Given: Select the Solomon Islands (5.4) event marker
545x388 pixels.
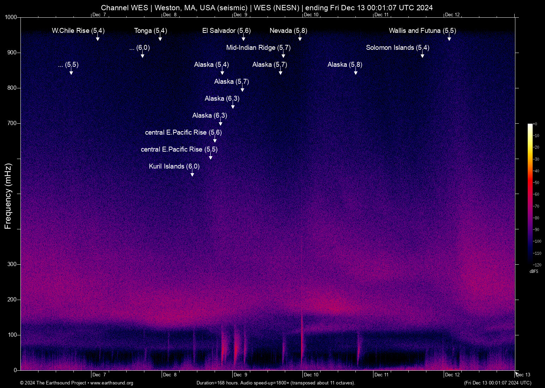Looking at the screenshot, I should click(x=397, y=48).
